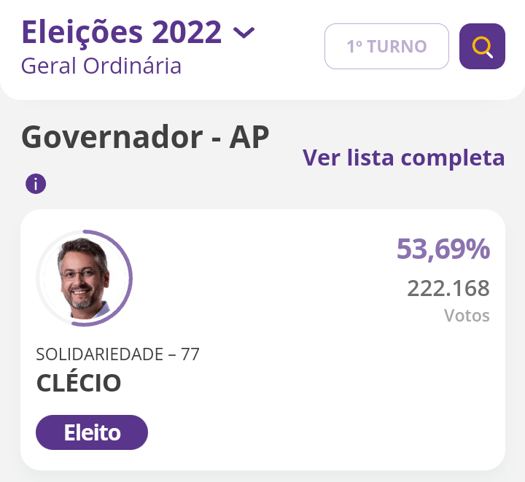The height and width of the screenshot is (482, 525).
Task: Click the SOLIDARIEDADE party name
Action: [99, 354]
